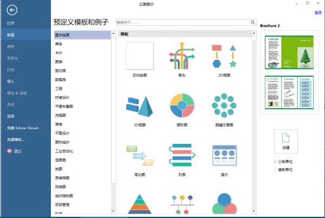The image size is (325, 218).
Task: Click the search magnifier icon
Action: tap(252, 23)
